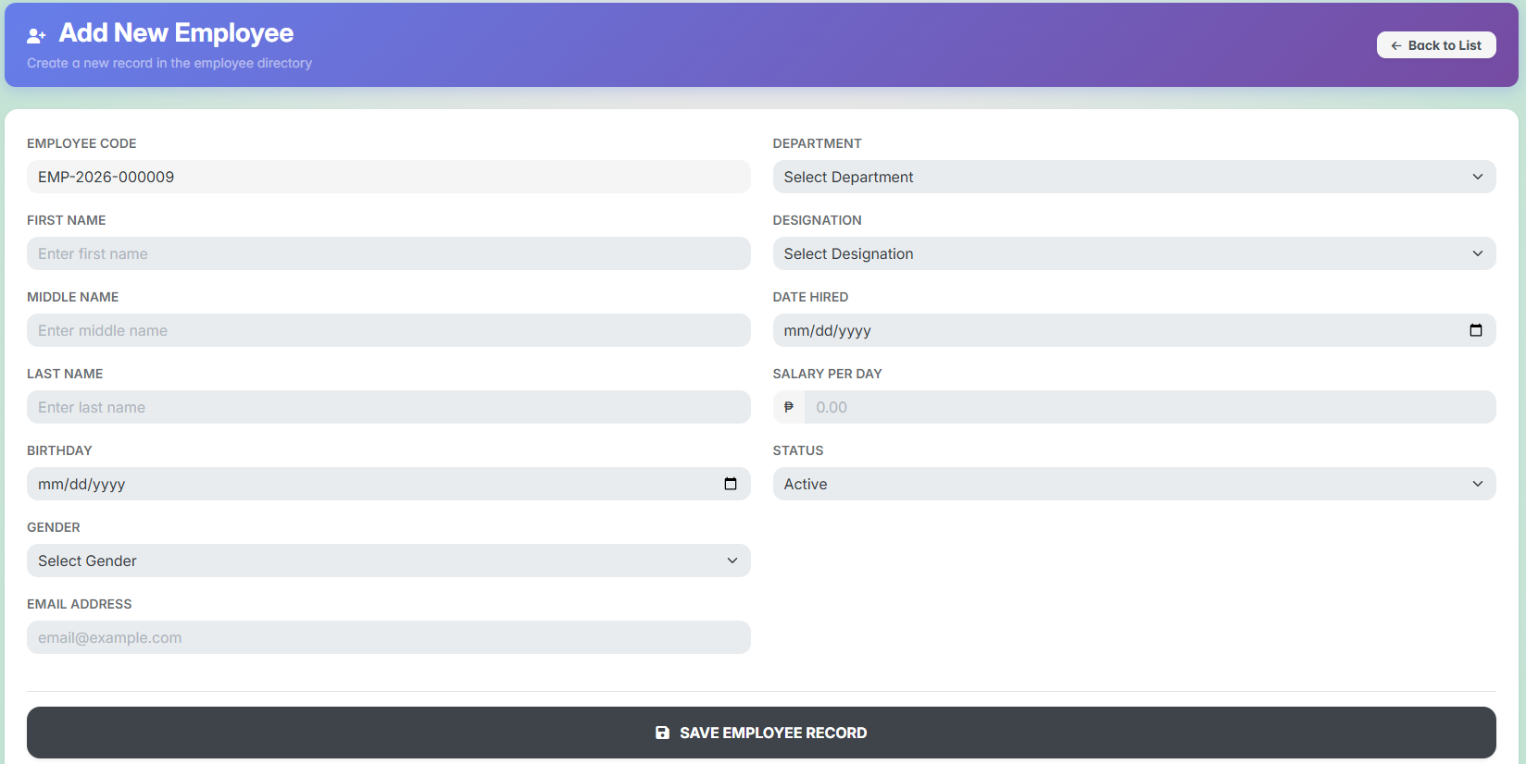This screenshot has width=1526, height=764.
Task: Open the Select Designation dropdown
Action: click(x=1133, y=253)
